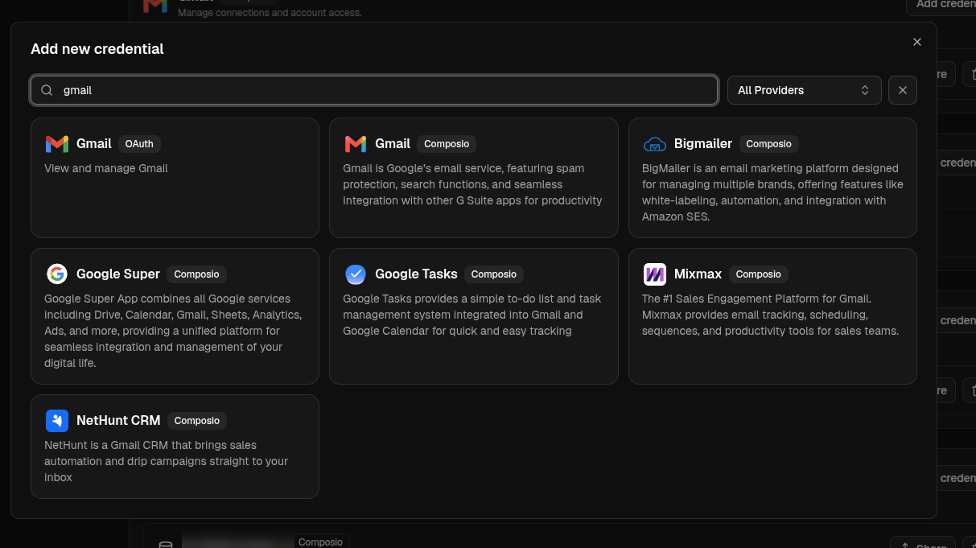Choose the Google Super credential card
This screenshot has width=976, height=548.
pyautogui.click(x=175, y=316)
